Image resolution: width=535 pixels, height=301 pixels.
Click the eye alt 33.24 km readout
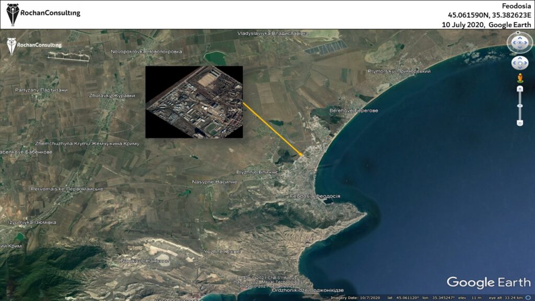tap(506, 298)
